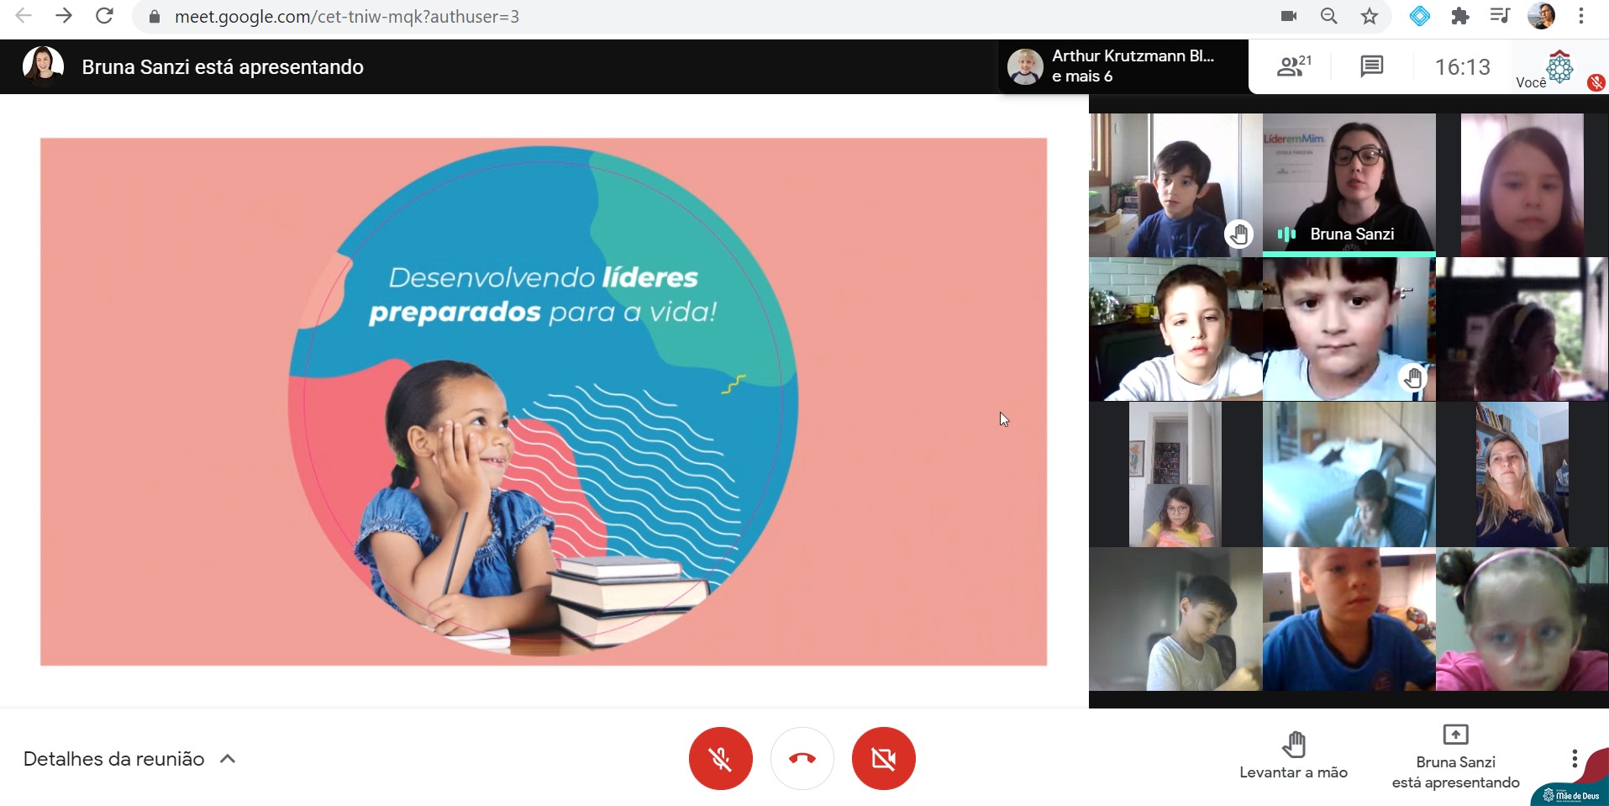1609x806 pixels.
Task: Bookmark this page with the star icon
Action: coord(1370,16)
